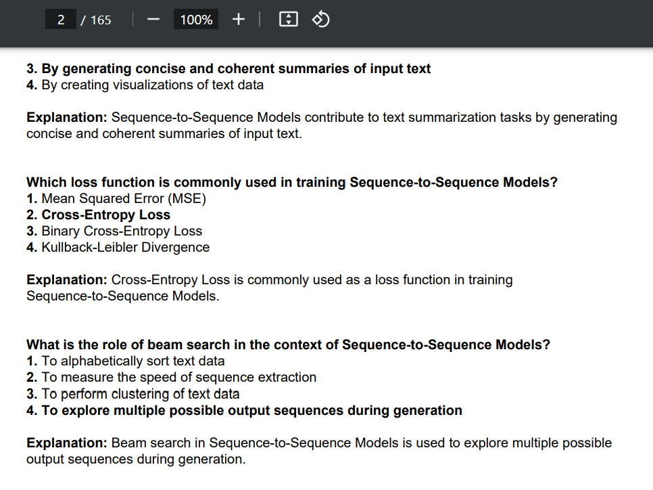Click 'To perform clustering of text data'
This screenshot has width=653, height=490.
[135, 393]
